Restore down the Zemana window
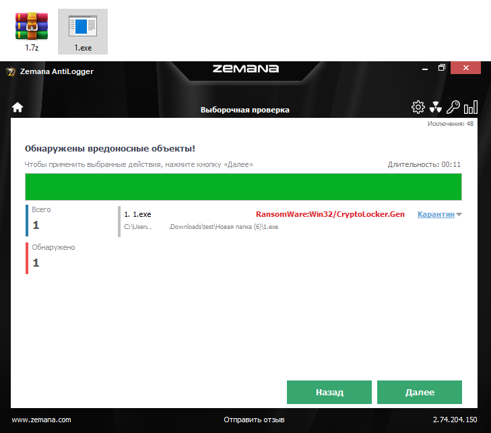This screenshot has height=433, width=491. click(442, 68)
